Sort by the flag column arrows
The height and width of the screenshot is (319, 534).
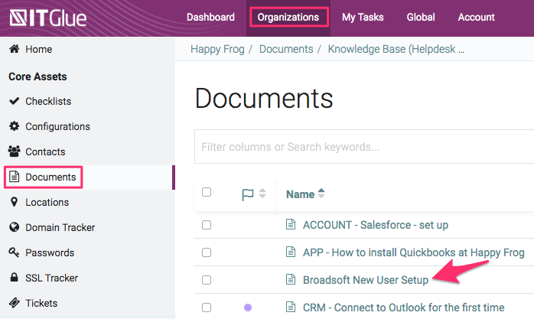pos(262,194)
